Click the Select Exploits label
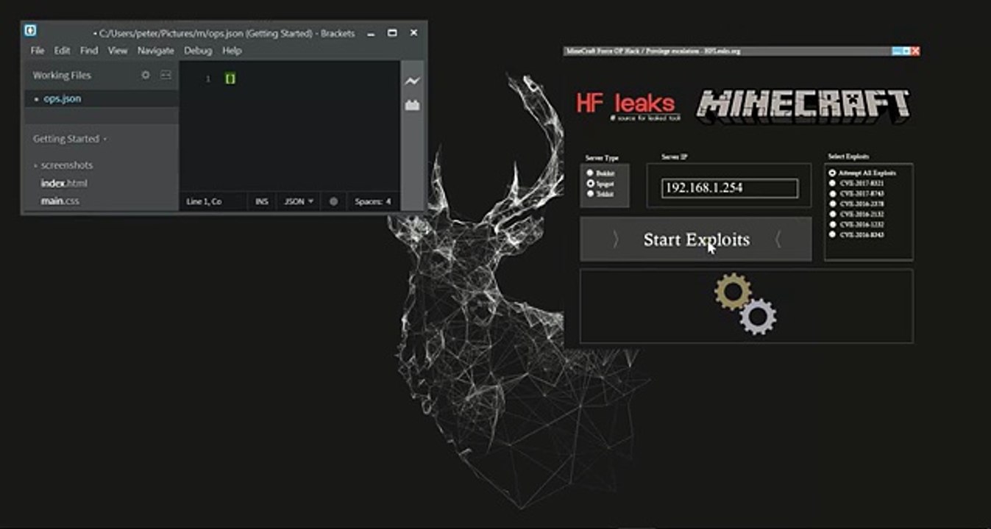Screen dimensions: 991x529 [848, 156]
